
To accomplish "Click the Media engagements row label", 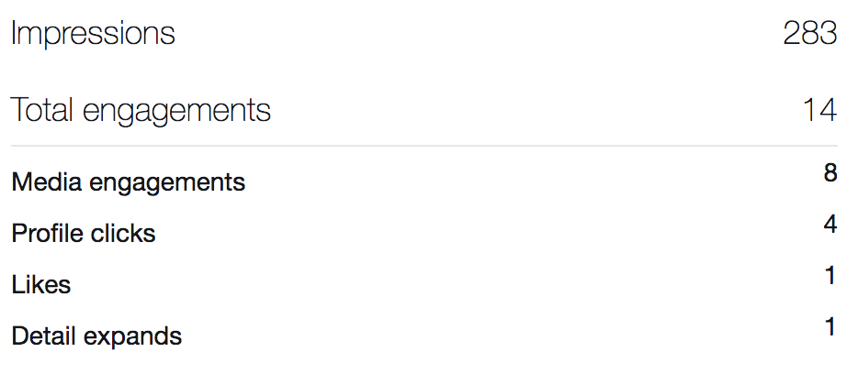I will coord(128,182).
